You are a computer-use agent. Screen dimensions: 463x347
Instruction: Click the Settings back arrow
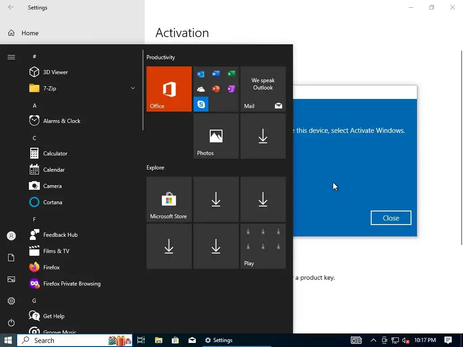(11, 7)
